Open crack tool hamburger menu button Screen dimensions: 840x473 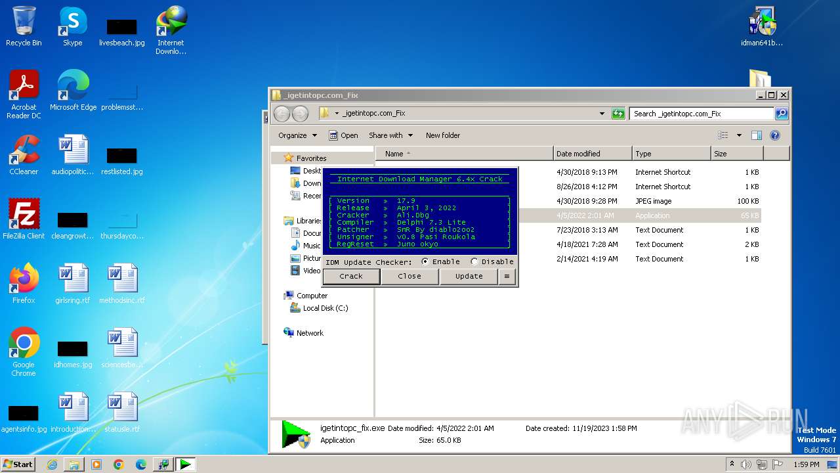tap(506, 277)
